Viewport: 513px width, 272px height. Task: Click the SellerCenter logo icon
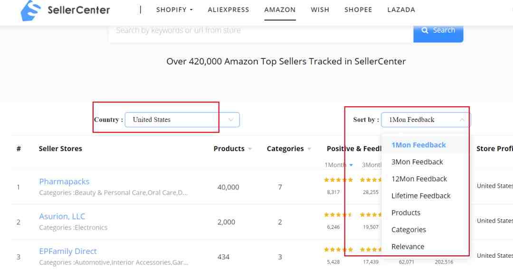point(31,10)
